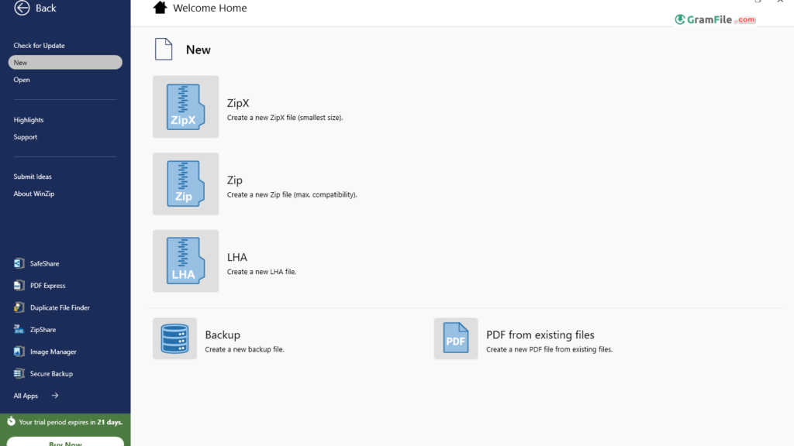Click the ZipX title text
The width and height of the screenshot is (794, 446).
(x=238, y=103)
